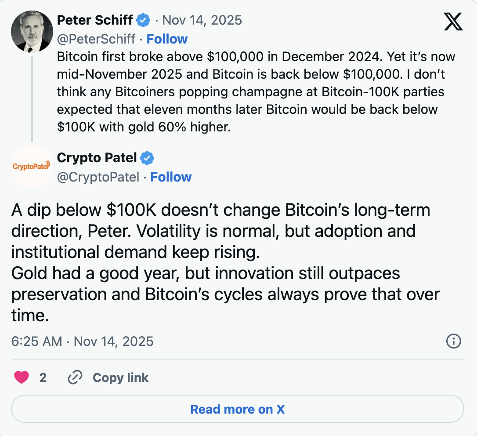Click Peter Schiff's verified badge
Viewport: 477px width, 436px height.
click(142, 19)
